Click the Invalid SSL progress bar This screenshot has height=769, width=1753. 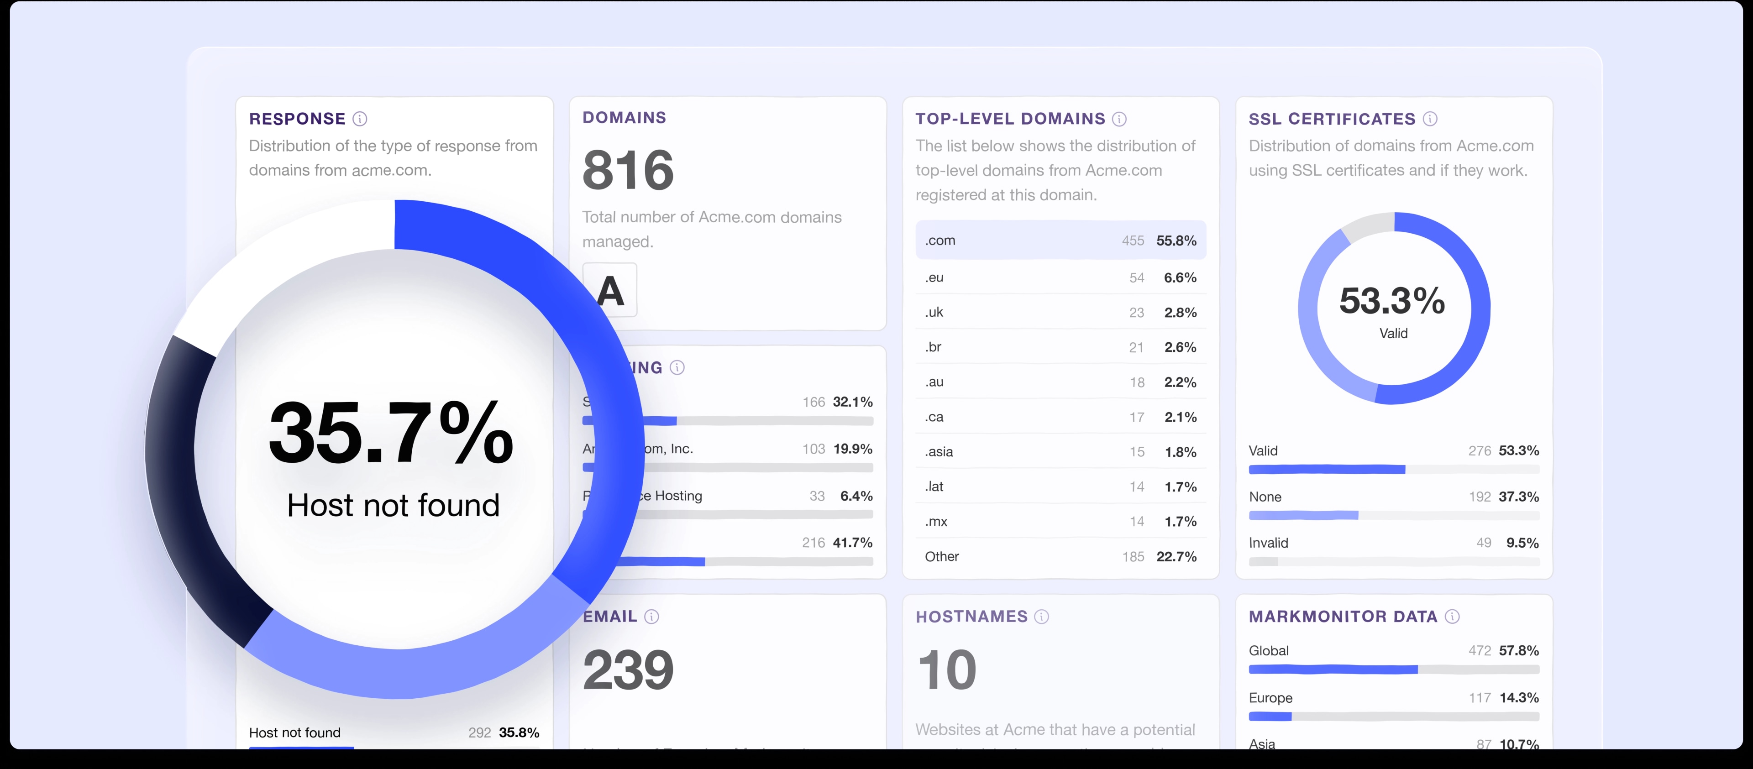click(x=1394, y=562)
